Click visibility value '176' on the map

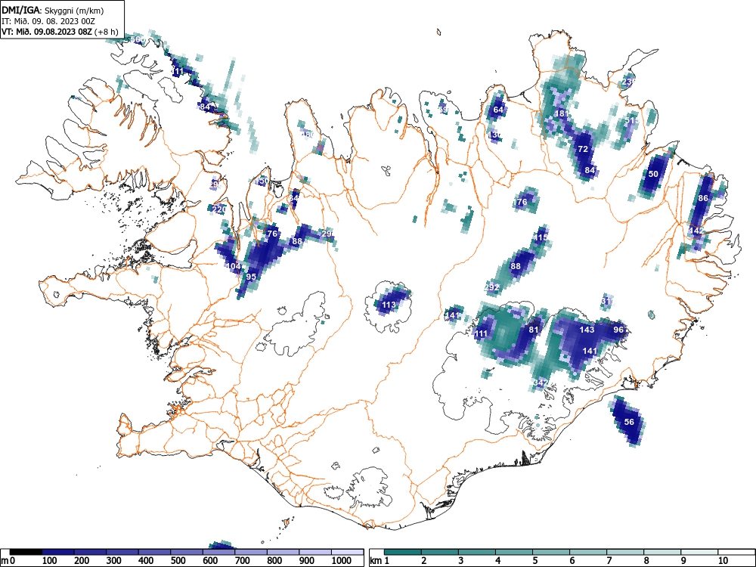pos(521,202)
